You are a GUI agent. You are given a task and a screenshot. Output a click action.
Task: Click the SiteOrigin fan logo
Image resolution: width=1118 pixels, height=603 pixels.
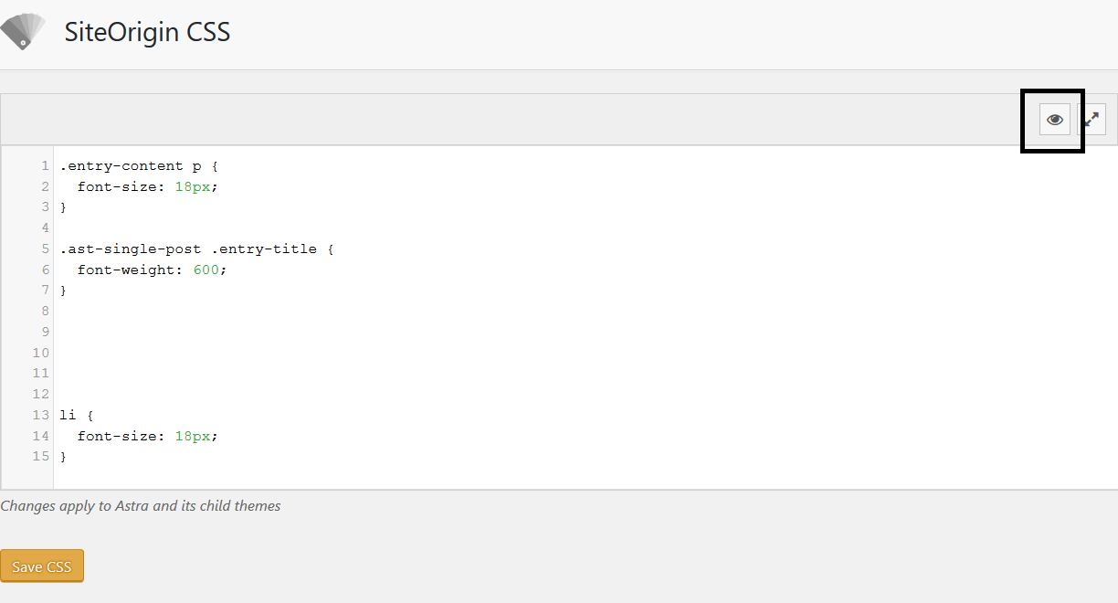pos(23,30)
